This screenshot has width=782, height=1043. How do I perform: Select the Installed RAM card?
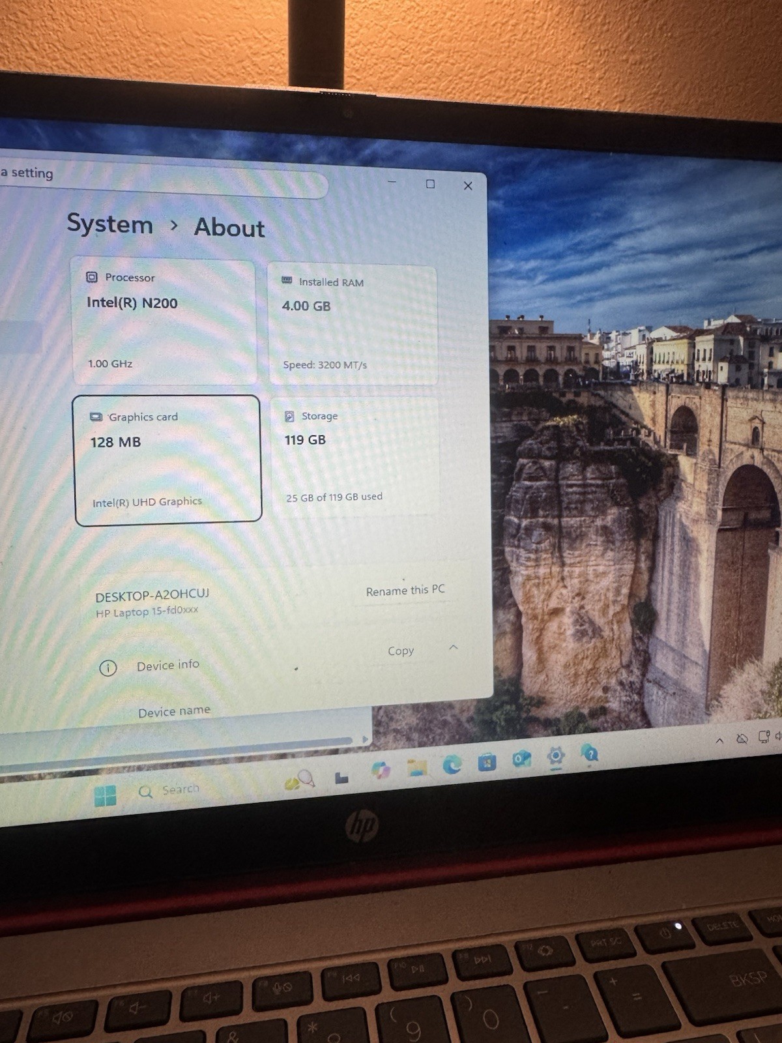(353, 324)
